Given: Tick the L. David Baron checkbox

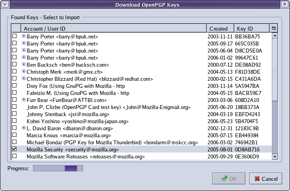Looking at the screenshot, I should pos(14,128).
